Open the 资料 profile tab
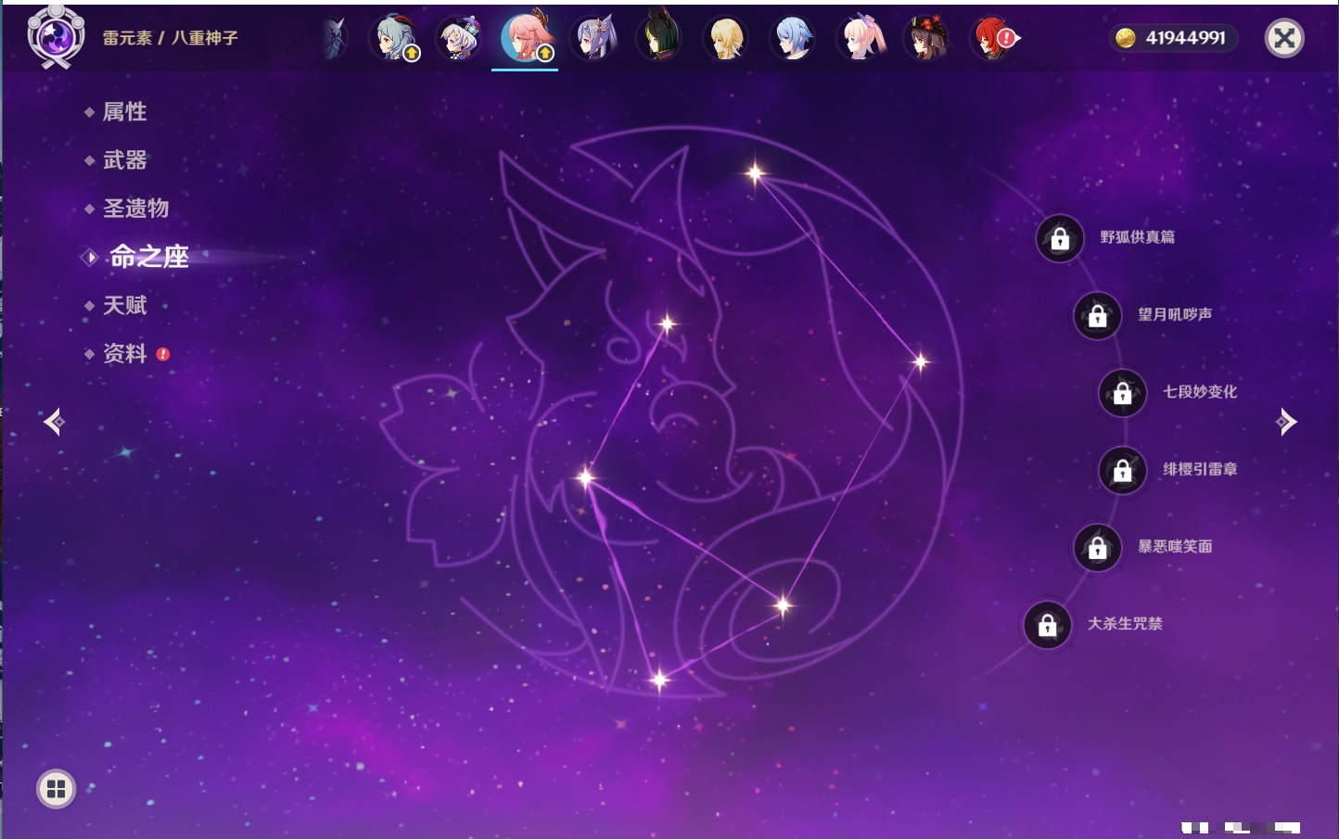The width and height of the screenshot is (1339, 839). (x=124, y=353)
